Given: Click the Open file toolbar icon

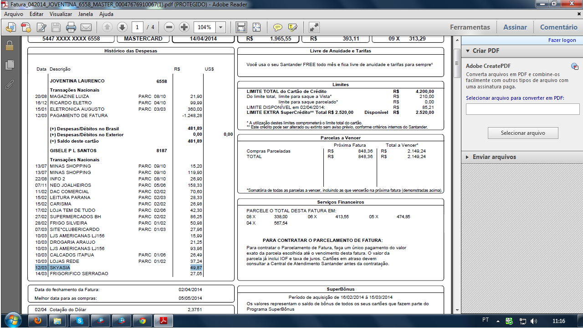Looking at the screenshot, I should [11, 27].
